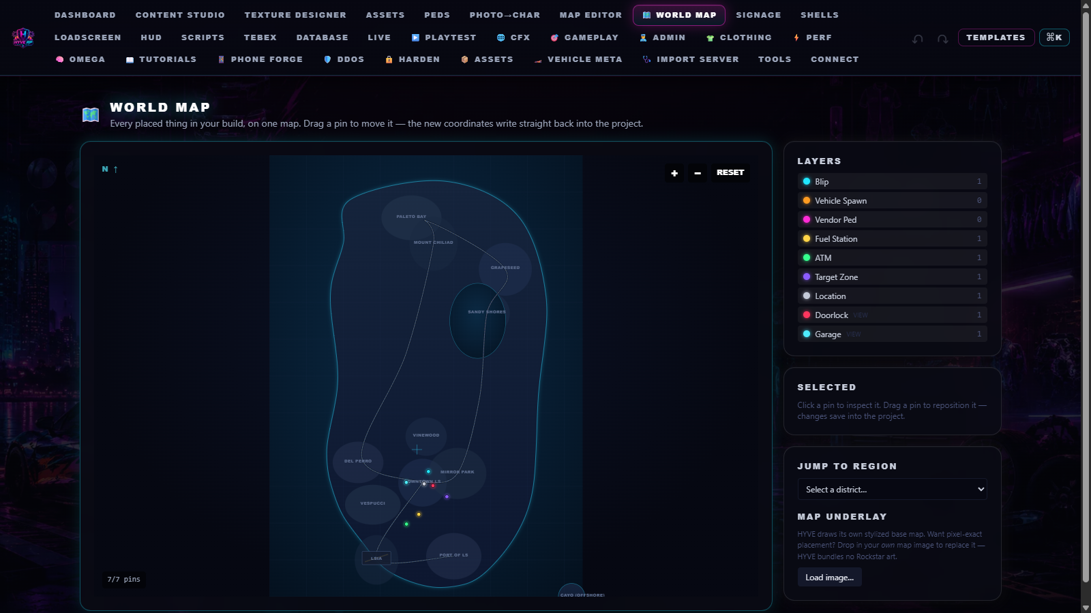
Task: Open the Admin tab
Action: click(662, 37)
